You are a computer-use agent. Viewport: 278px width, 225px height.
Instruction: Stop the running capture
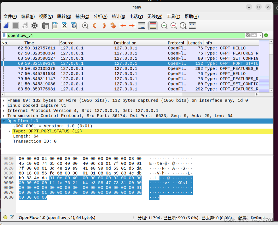[15, 26]
